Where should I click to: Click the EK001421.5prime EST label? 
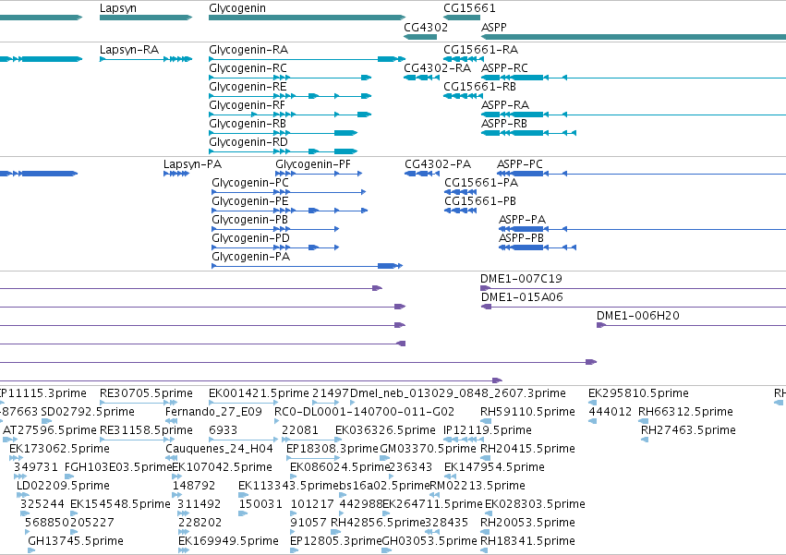coord(259,393)
